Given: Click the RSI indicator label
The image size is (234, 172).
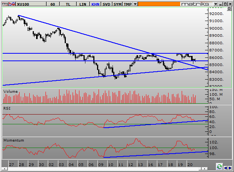Looking at the screenshot, I should click(x=7, y=108).
